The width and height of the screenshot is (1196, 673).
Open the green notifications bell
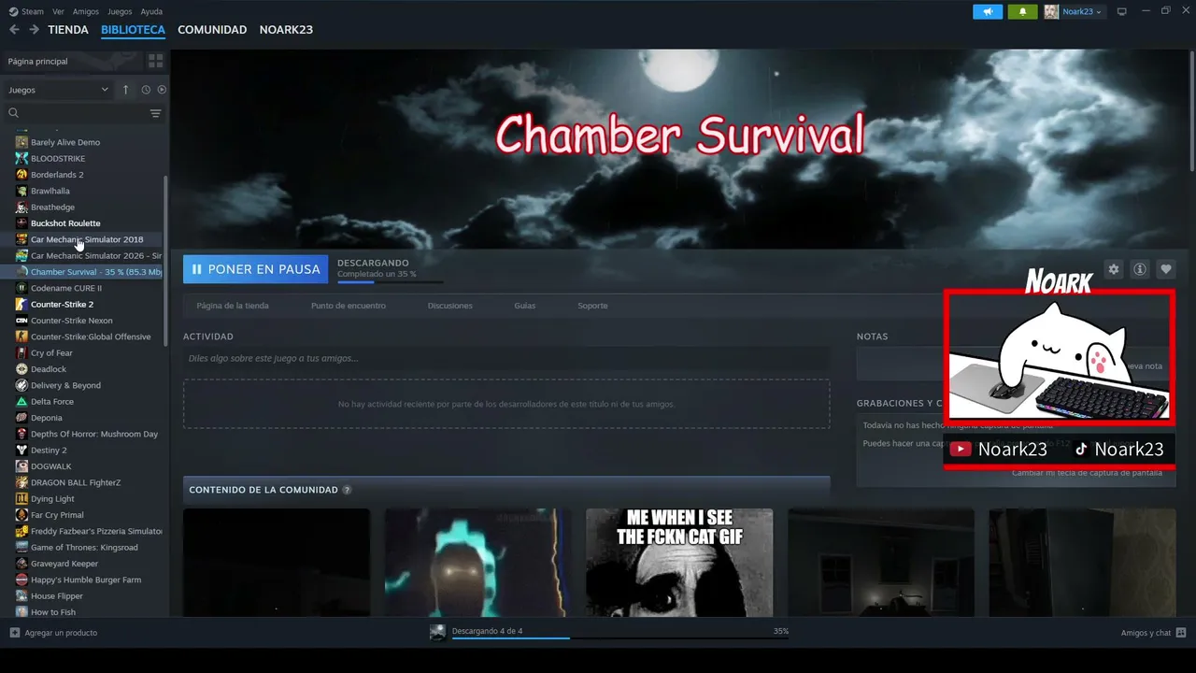tap(1023, 11)
